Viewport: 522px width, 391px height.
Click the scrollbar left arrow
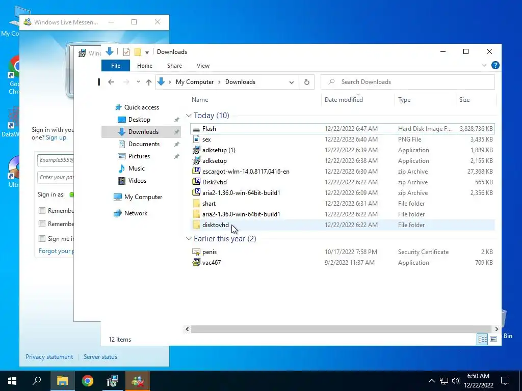pyautogui.click(x=187, y=329)
